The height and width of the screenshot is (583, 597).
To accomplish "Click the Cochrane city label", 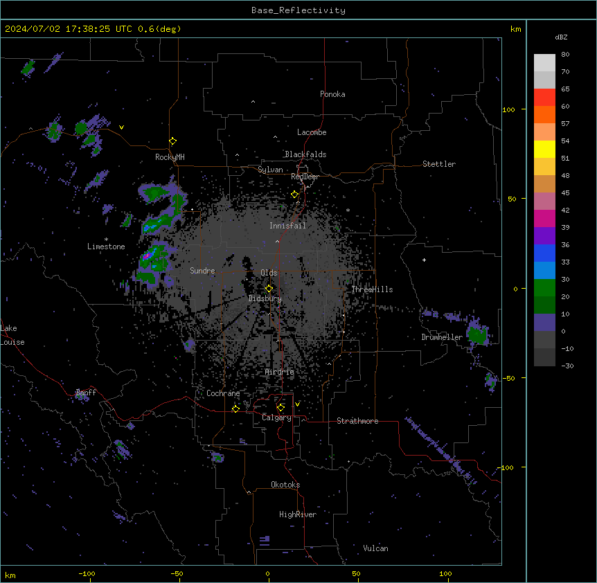I will 223,393.
